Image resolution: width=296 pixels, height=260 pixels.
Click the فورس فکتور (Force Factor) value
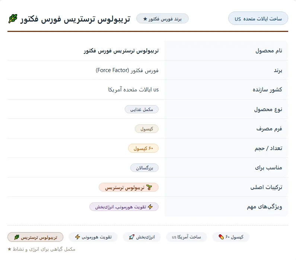click(x=127, y=70)
